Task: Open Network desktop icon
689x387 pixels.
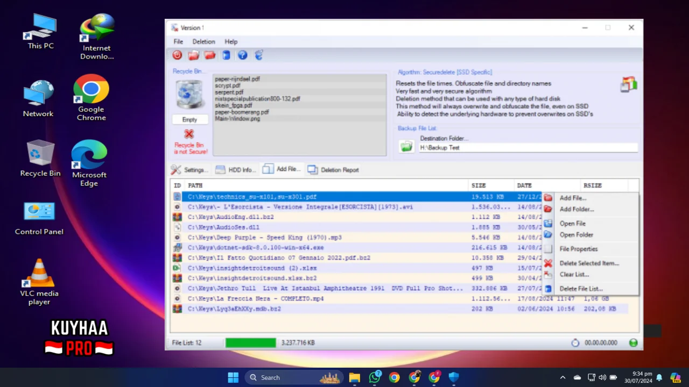Action: (x=38, y=98)
